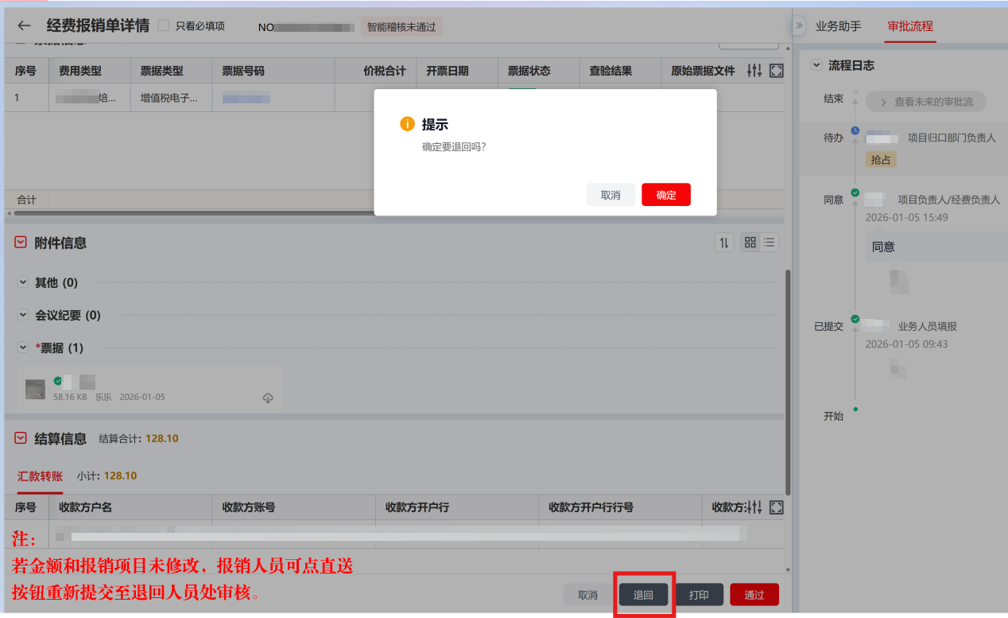This screenshot has height=618, width=1008.
Task: Open column settings via the sliders icon on 票据 table
Action: [x=753, y=71]
